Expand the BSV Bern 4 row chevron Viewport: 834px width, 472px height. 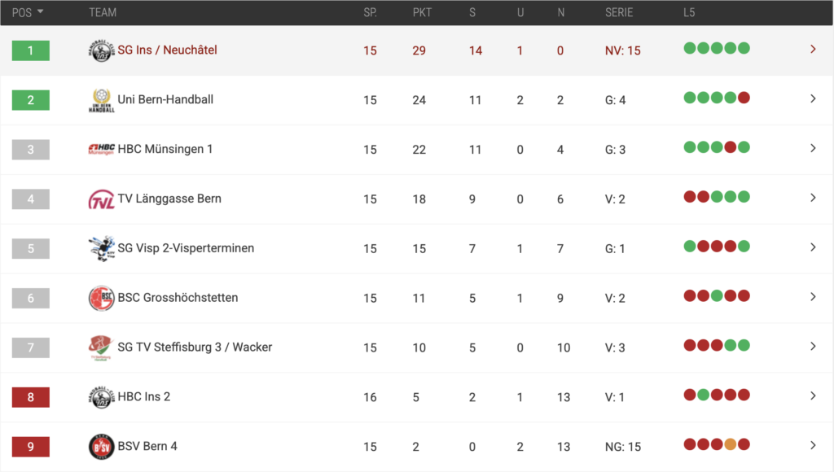tap(813, 445)
